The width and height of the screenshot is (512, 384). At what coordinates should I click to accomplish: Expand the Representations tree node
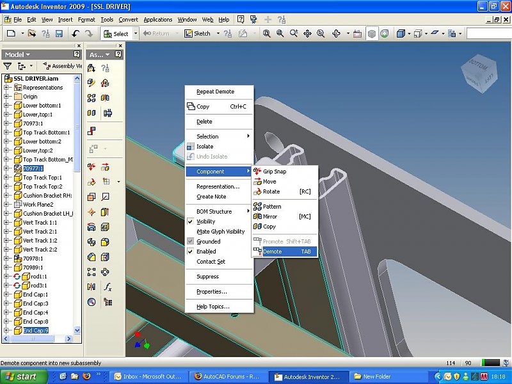[x=6, y=88]
